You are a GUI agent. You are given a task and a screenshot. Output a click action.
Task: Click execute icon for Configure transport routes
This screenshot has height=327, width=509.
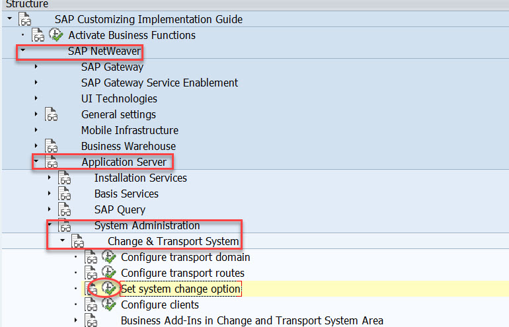point(109,273)
